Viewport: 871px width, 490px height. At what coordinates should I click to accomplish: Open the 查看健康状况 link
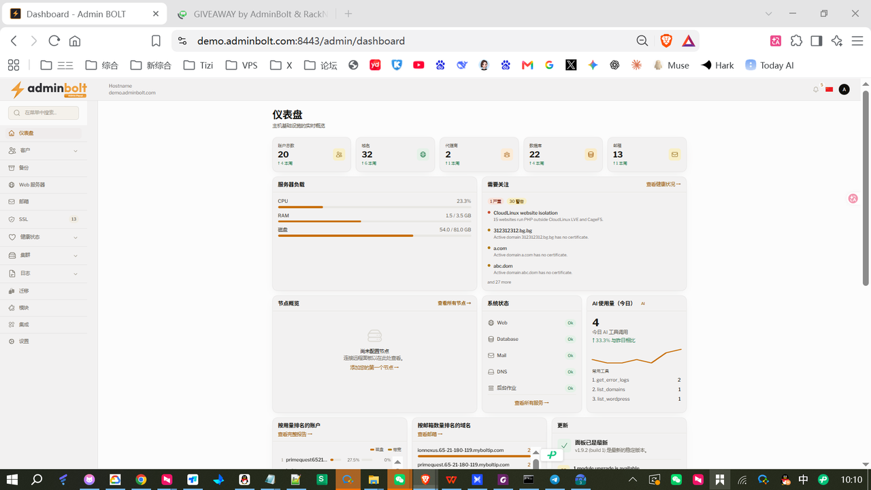(x=663, y=184)
